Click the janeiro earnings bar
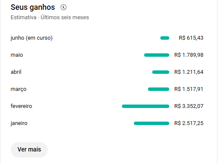Screen dimensions: 220x163 (151, 123)
